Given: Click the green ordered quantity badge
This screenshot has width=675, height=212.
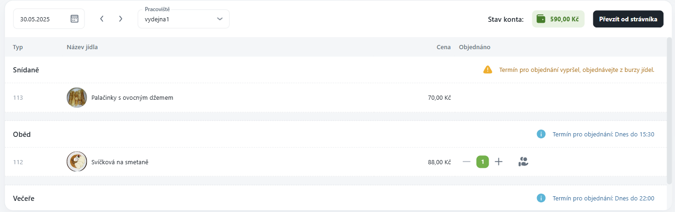Looking at the screenshot, I should point(483,162).
